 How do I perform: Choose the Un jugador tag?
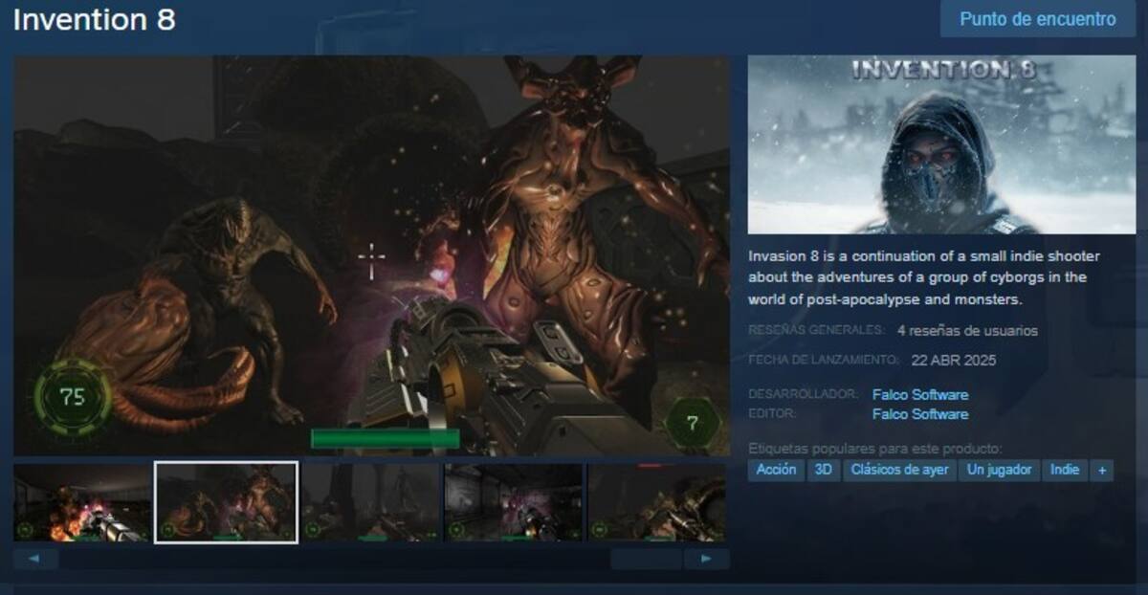(x=999, y=470)
